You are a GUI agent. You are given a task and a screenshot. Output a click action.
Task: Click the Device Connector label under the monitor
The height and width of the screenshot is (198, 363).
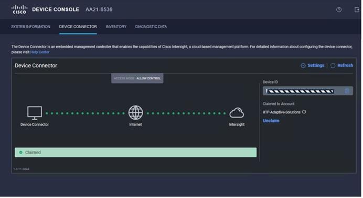click(35, 124)
